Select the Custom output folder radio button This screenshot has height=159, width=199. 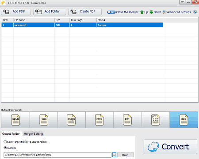pyautogui.click(x=5, y=148)
